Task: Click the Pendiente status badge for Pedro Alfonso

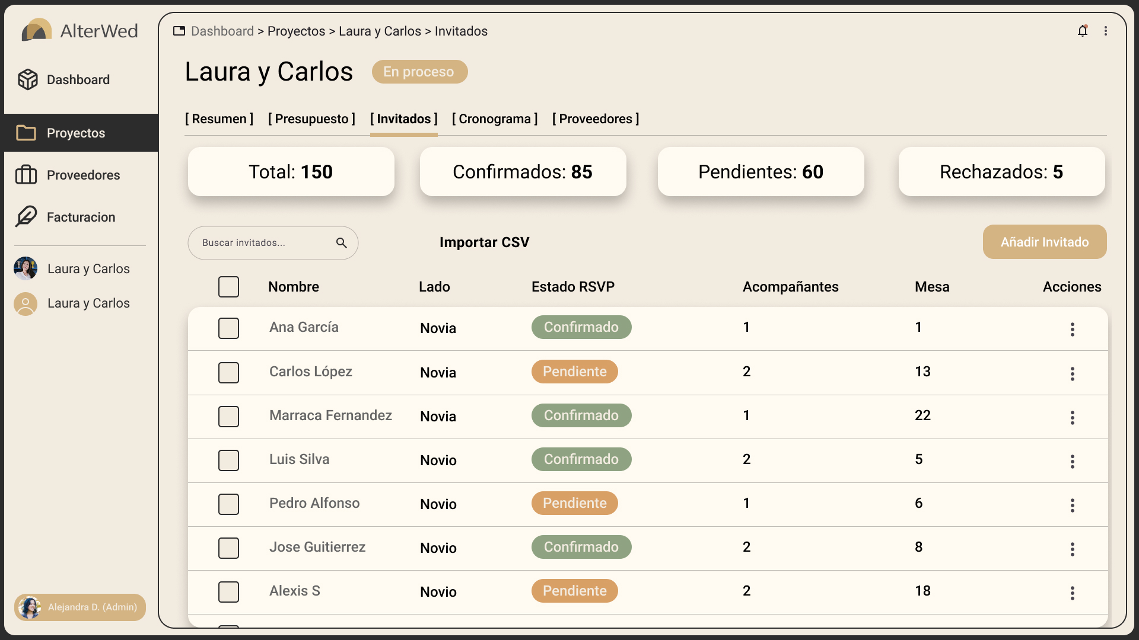Action: pos(574,503)
